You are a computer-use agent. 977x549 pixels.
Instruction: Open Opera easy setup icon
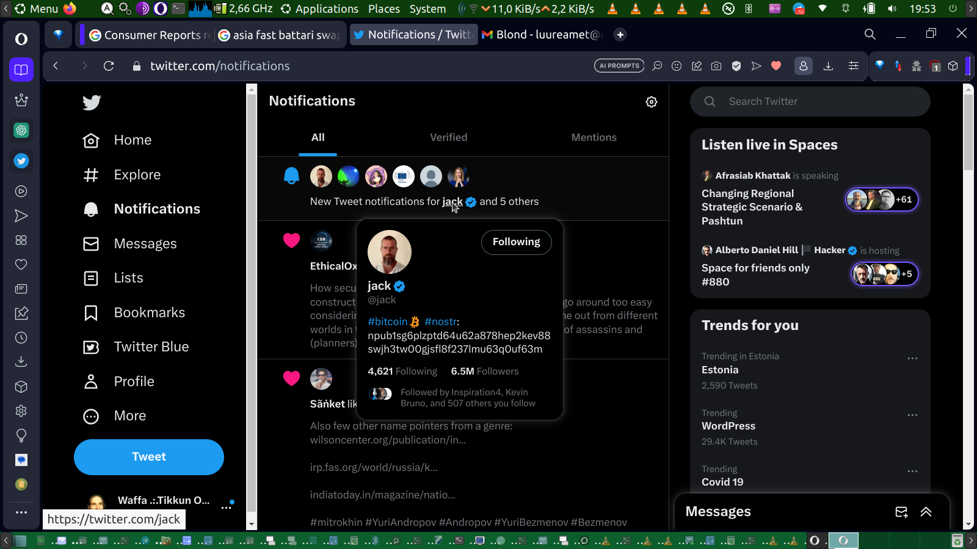854,66
